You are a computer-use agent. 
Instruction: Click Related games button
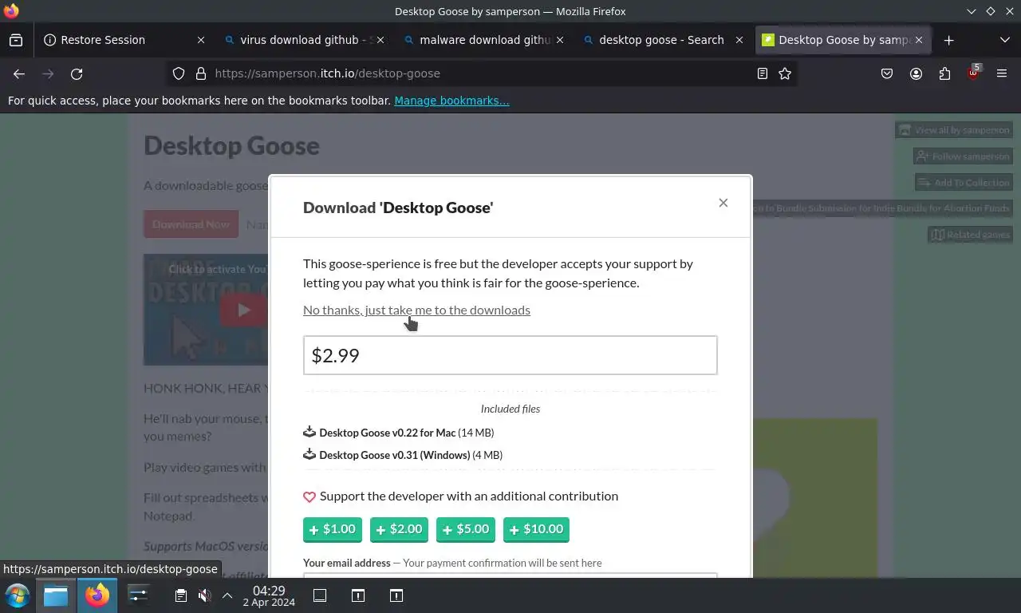[970, 235]
